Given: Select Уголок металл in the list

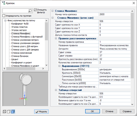Looking at the screenshot, I should click(x=19, y=30).
